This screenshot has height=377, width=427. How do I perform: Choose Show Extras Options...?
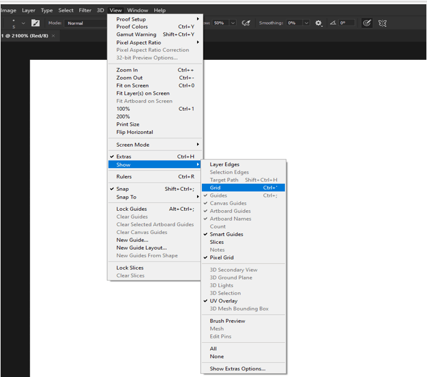pos(237,369)
